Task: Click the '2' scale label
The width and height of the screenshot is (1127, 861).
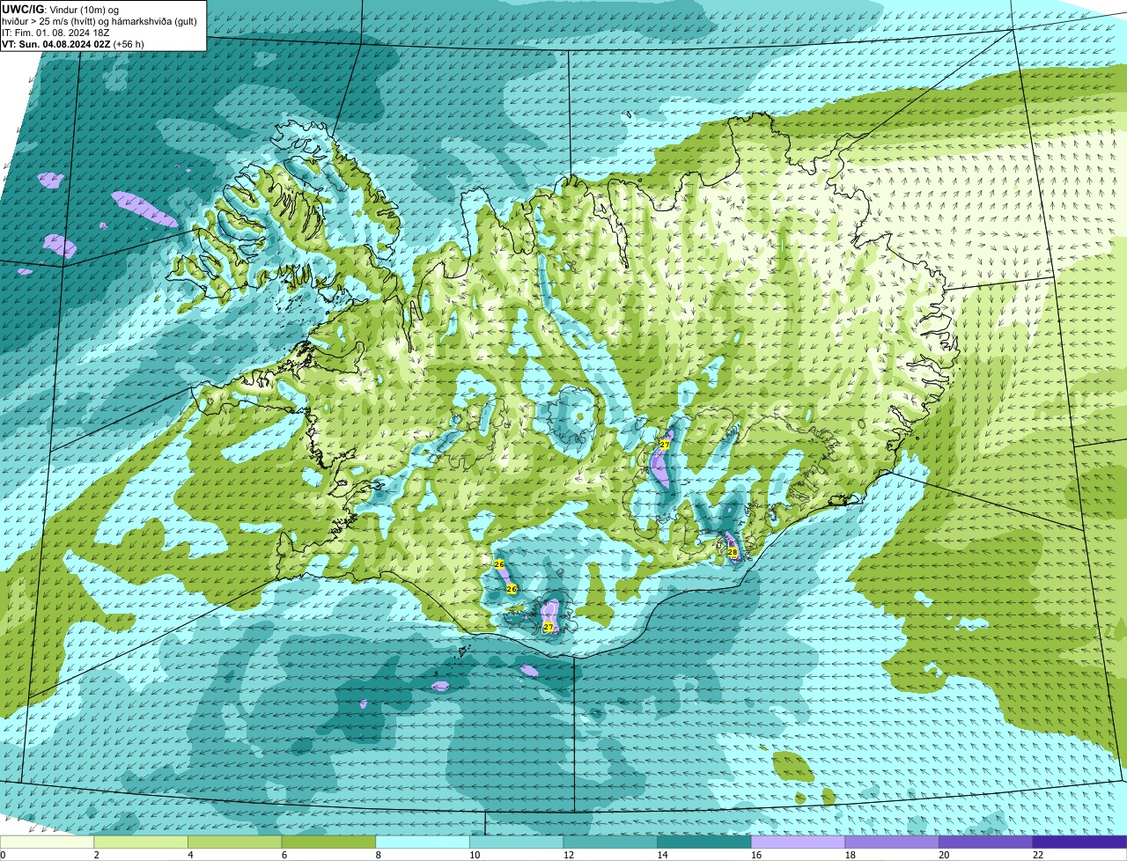Action: point(96,855)
